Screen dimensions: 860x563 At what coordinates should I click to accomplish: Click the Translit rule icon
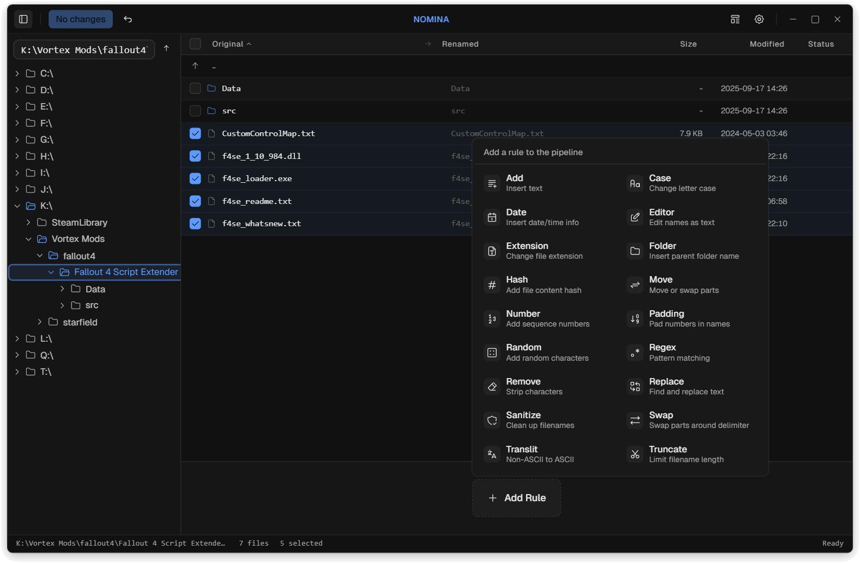click(492, 454)
